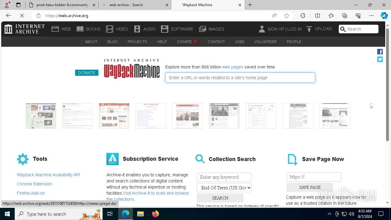Viewport: 391px width, 220px height.
Task: Open the Books media section
Action: click(88, 29)
